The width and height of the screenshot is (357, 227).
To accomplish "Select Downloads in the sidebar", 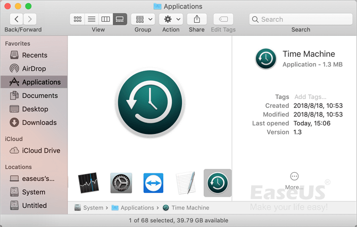I will coord(39,122).
